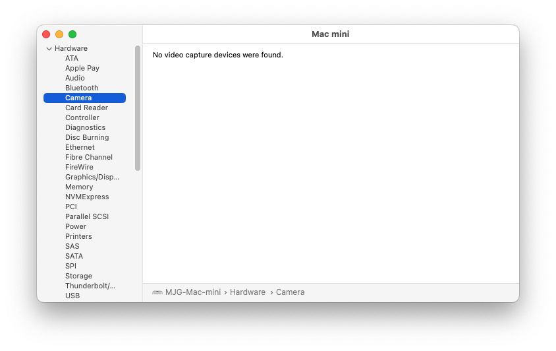Show NVMExpress information

[x=87, y=197]
